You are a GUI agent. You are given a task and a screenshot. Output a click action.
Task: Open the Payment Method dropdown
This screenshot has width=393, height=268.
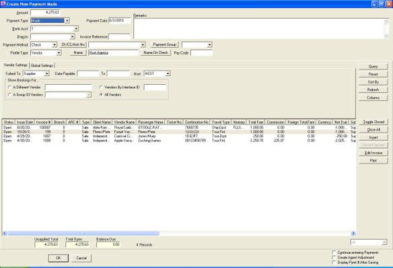pos(55,45)
